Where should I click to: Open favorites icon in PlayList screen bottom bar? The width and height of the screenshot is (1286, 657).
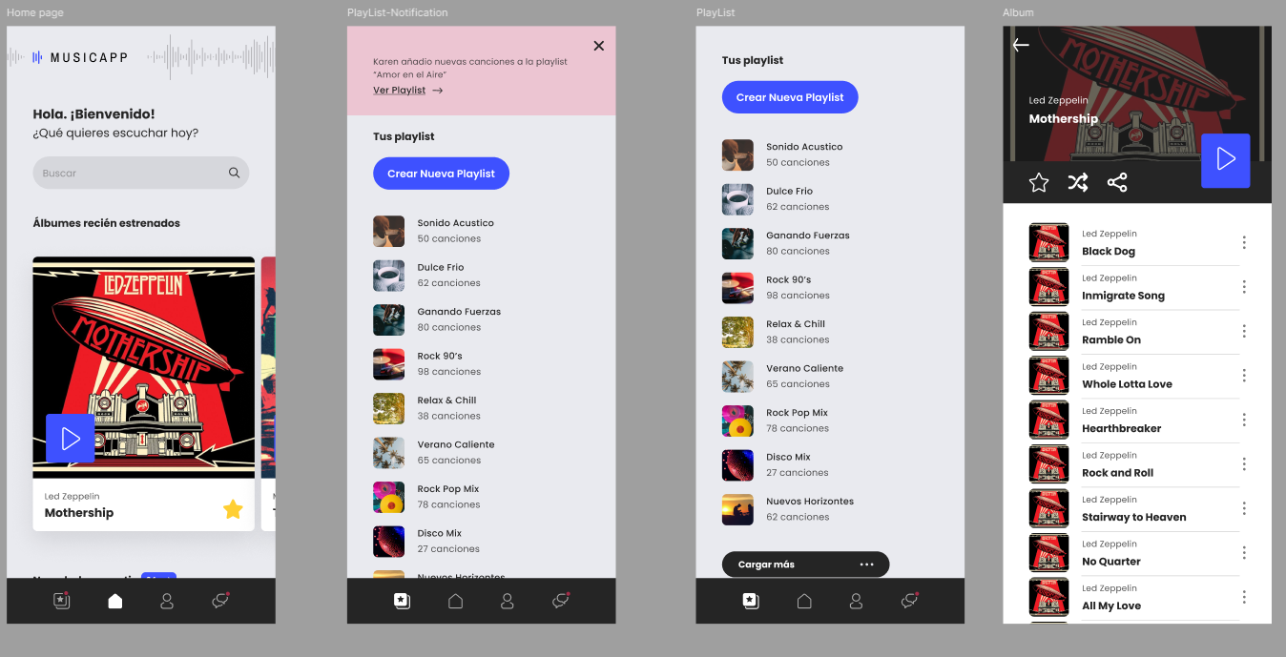750,601
